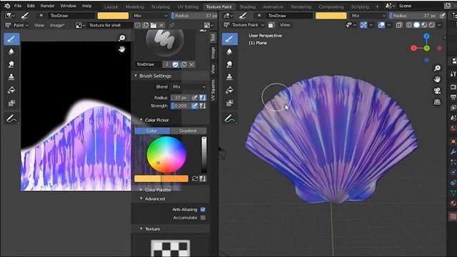457x257 pixels.
Task: Select the Soften tool in 3D viewport
Action: point(229,51)
